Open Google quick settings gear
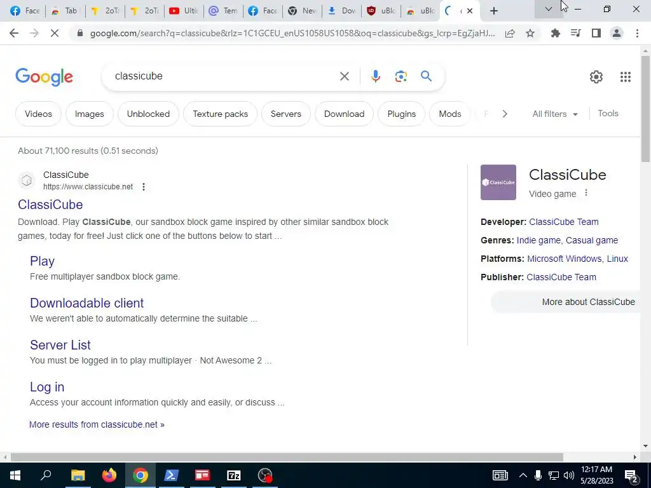 pyautogui.click(x=596, y=77)
